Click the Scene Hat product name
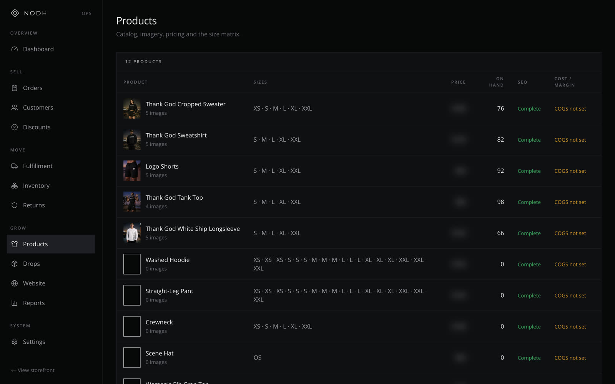The width and height of the screenshot is (615, 384). pyautogui.click(x=160, y=353)
